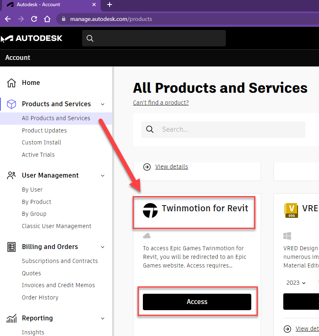Click the Account header label
Viewport: 319px width, 336px height.
click(x=18, y=58)
